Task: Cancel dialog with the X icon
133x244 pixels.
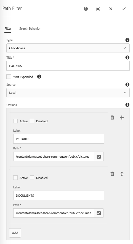Action: (111, 9)
